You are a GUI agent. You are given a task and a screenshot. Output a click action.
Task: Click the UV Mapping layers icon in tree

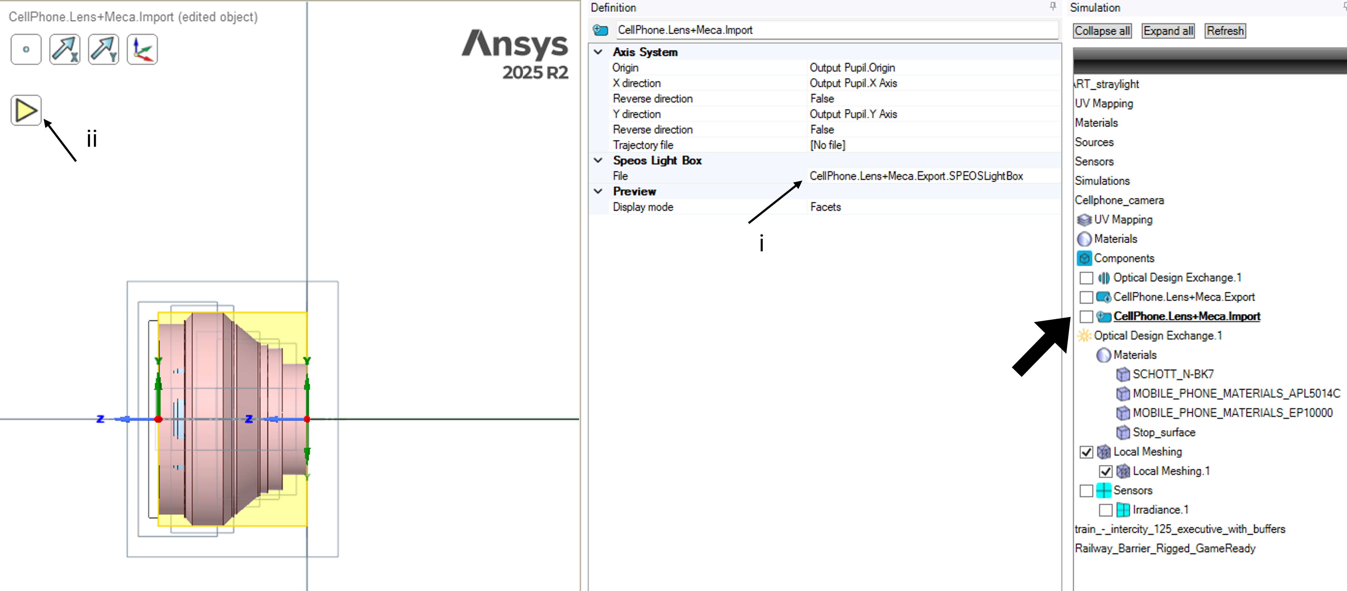[1084, 220]
